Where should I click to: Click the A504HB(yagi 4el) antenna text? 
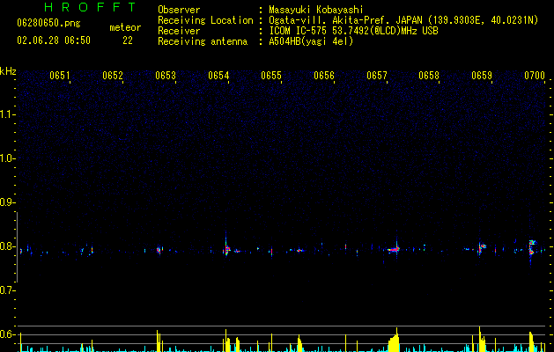pos(311,41)
